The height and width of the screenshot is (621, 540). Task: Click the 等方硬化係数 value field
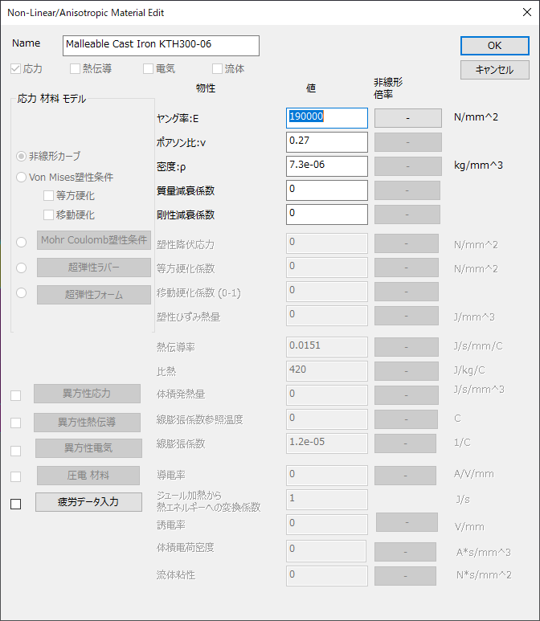click(327, 268)
